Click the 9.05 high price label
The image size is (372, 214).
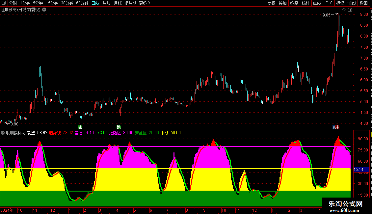tap(327, 15)
